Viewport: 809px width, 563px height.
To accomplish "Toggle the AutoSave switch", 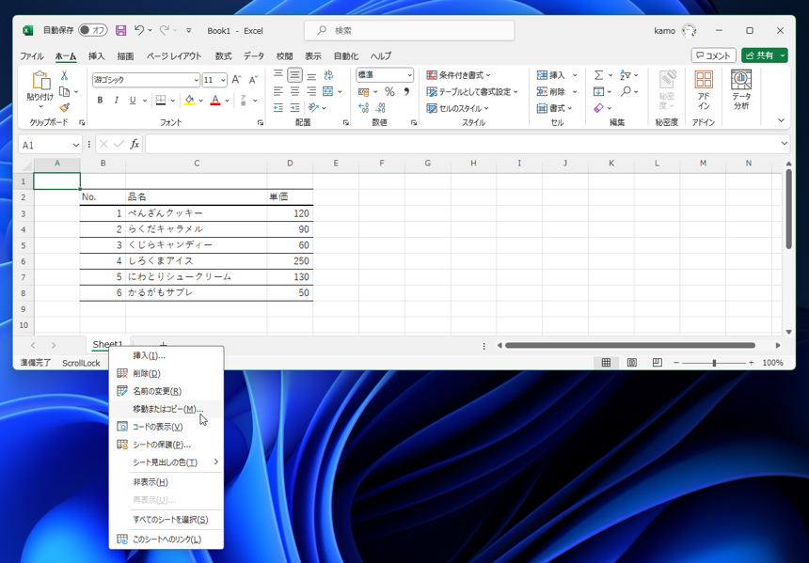I will [x=92, y=30].
